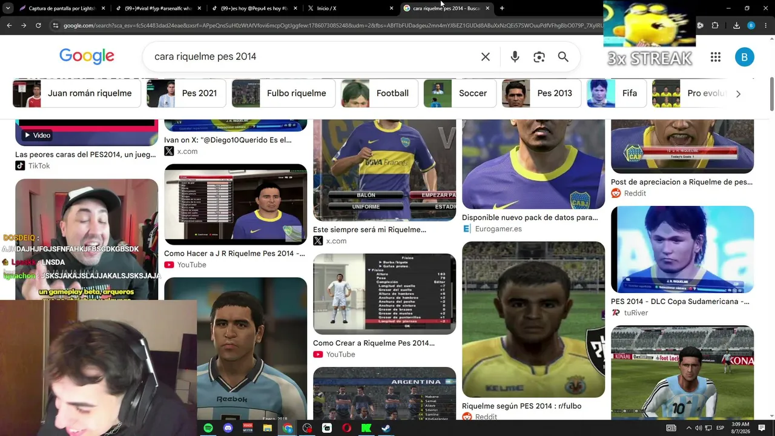Go back to the previous page
Screen dimensions: 775x436
click(x=9, y=25)
